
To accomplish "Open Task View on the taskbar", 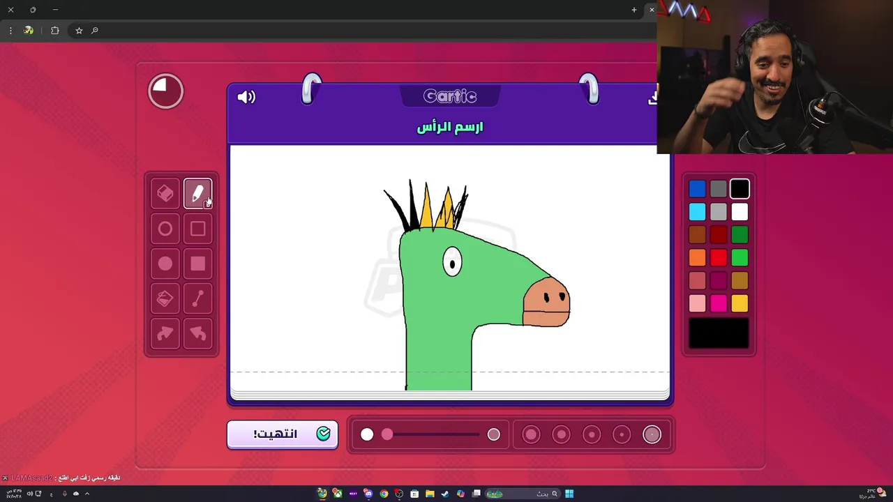I will pos(476,494).
